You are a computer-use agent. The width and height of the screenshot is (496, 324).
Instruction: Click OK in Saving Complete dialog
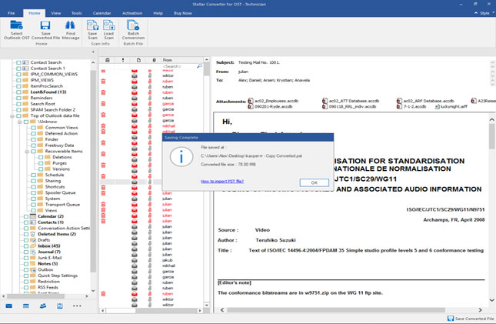[314, 182]
